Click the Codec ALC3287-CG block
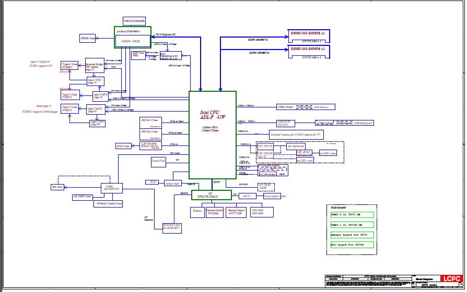The height and width of the screenshot is (292, 467). (112, 188)
